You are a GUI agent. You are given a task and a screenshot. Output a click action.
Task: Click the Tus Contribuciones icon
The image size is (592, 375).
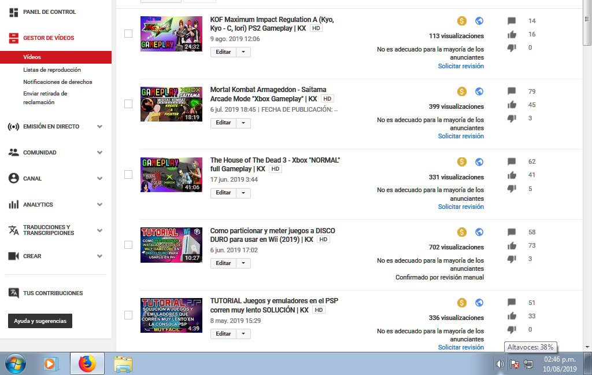click(14, 293)
